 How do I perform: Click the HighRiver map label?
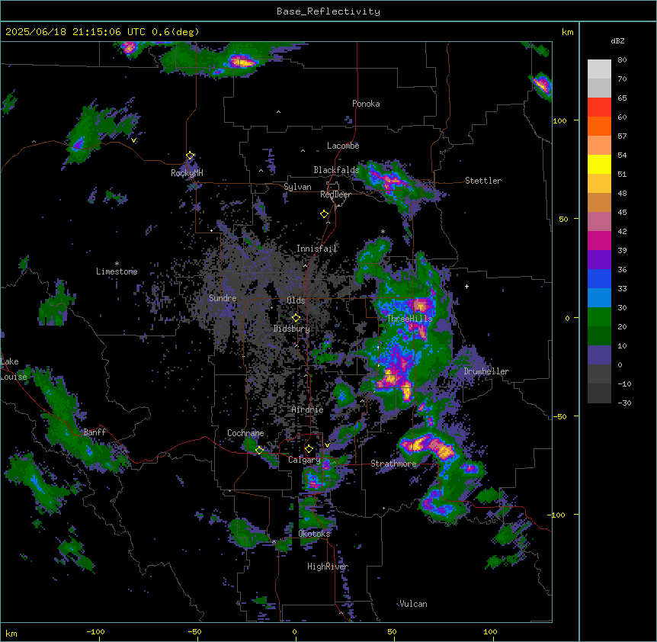point(328,567)
